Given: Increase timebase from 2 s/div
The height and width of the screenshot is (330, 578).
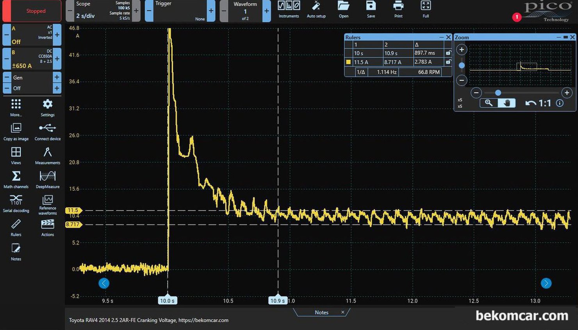Looking at the screenshot, I should pos(136,11).
